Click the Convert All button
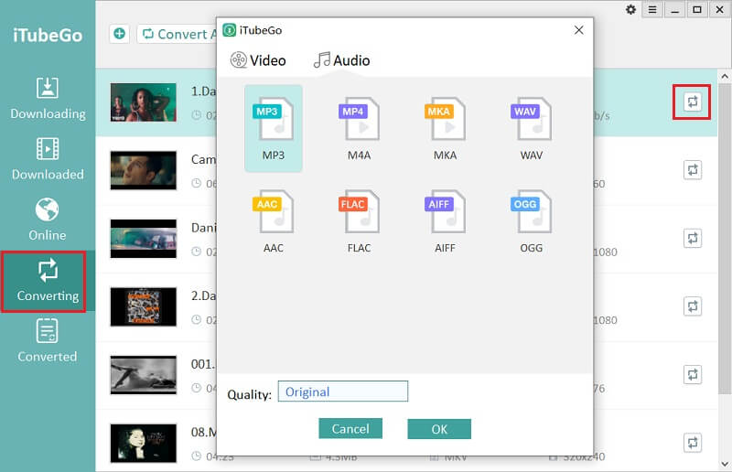Image resolution: width=732 pixels, height=472 pixels. coord(178,34)
